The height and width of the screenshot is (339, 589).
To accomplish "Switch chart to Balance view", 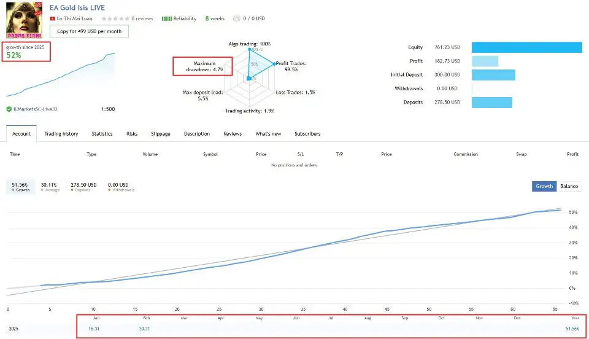I will pyautogui.click(x=569, y=186).
